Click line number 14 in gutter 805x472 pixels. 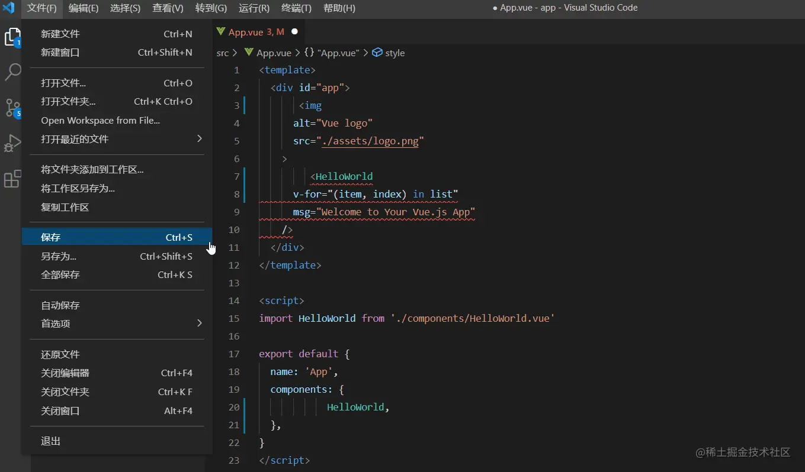coord(234,300)
